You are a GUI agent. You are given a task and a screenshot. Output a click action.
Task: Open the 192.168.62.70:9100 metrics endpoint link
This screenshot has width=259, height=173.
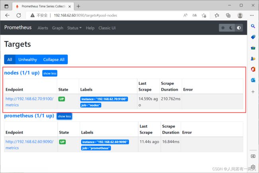[29, 102]
